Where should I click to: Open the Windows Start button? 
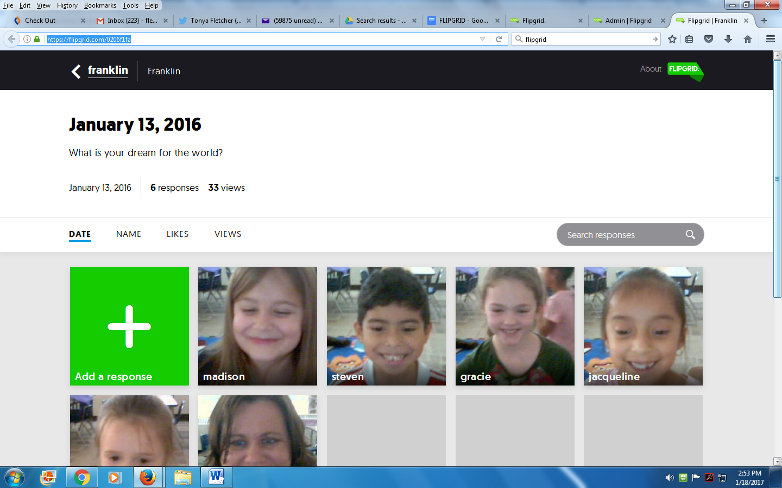[x=14, y=478]
